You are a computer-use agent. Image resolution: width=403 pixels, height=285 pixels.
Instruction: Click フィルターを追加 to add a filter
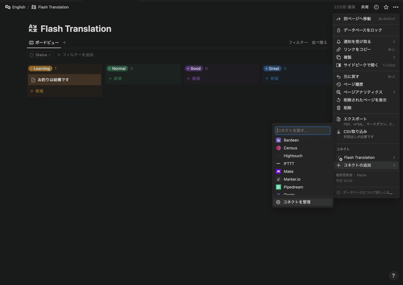75,55
